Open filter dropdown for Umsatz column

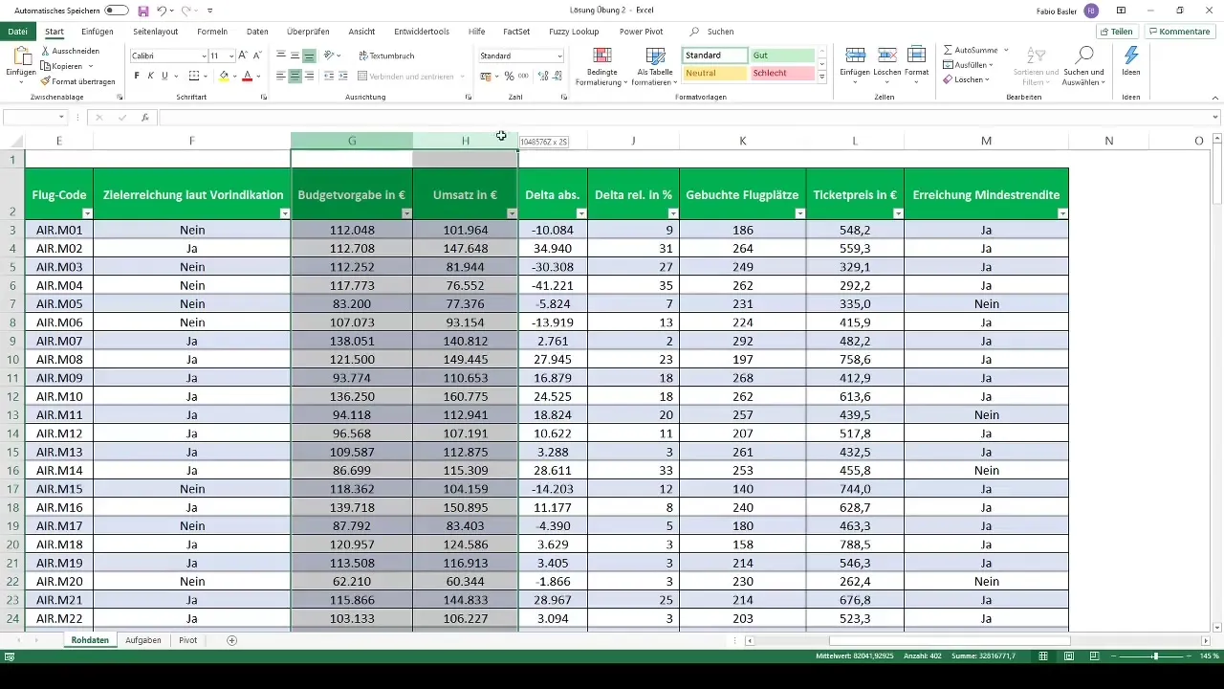pos(512,213)
